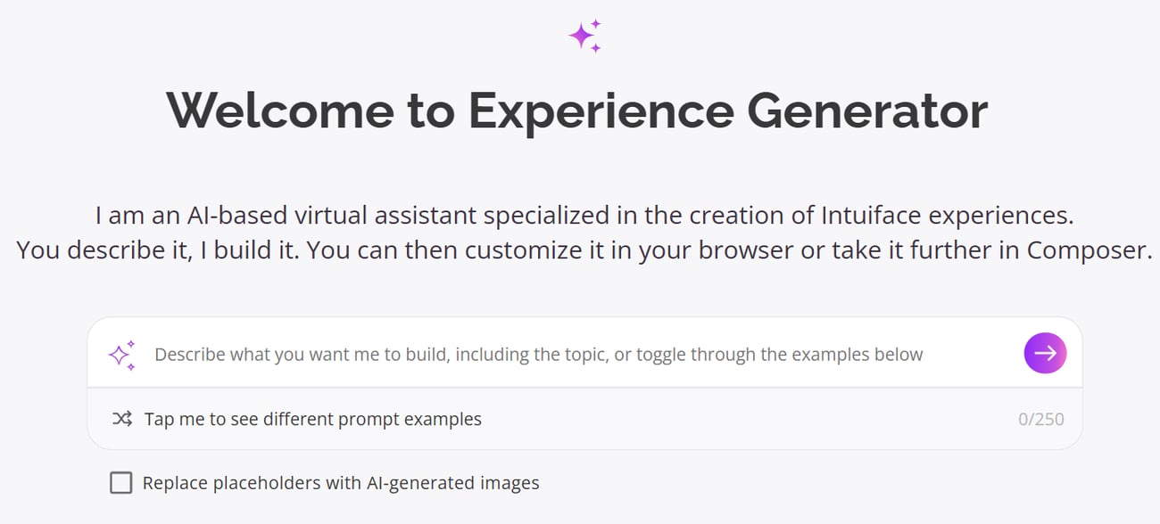Click the 0/250 character counter
1160x524 pixels.
click(1040, 419)
